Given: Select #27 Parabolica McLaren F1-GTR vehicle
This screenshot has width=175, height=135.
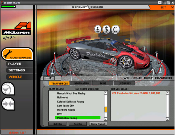Looking at the screenshot, I should coord(136,93).
